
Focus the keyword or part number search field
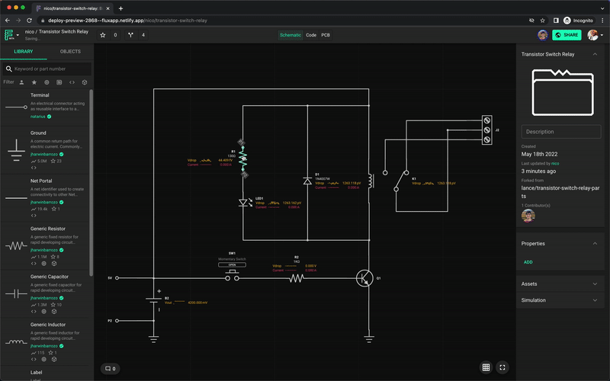pos(47,69)
